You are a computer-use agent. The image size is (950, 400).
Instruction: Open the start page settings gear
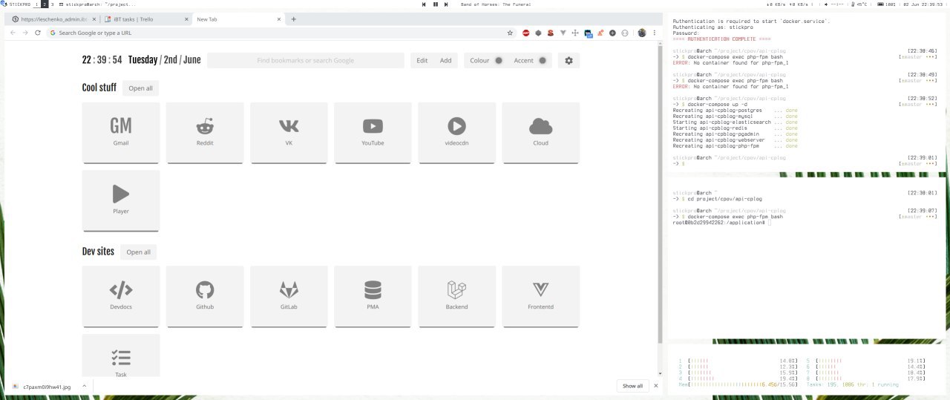tap(569, 60)
